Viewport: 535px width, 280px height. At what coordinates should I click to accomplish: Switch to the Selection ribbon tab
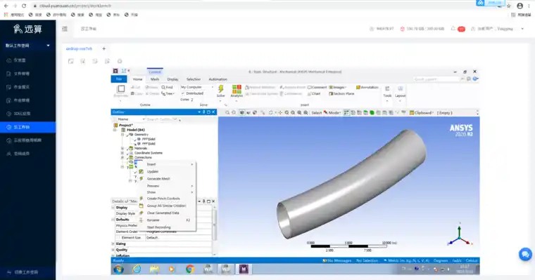pos(194,79)
